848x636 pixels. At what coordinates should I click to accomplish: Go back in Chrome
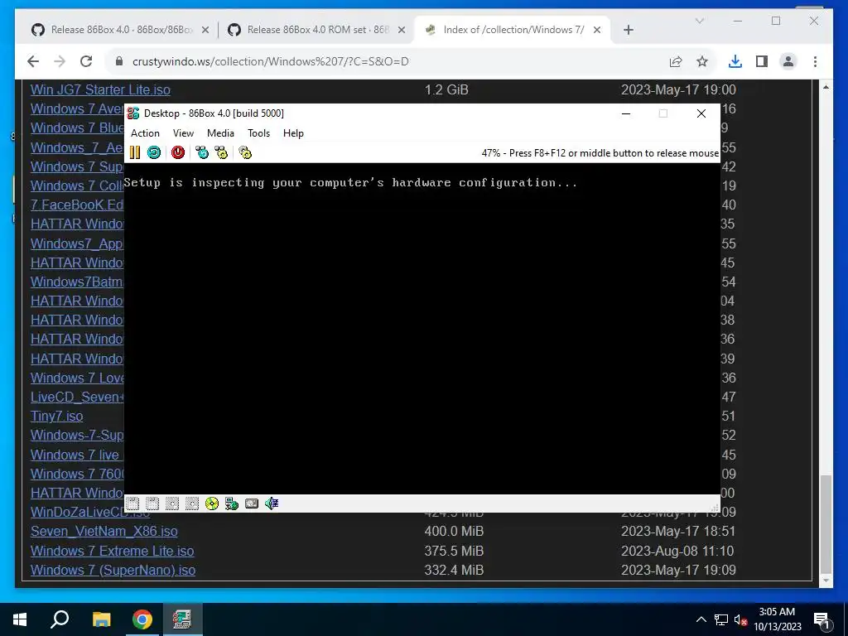tap(33, 61)
